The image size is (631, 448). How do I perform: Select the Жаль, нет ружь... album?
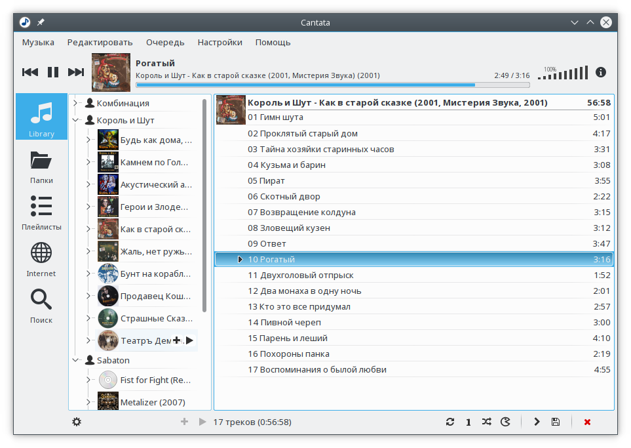tap(147, 251)
